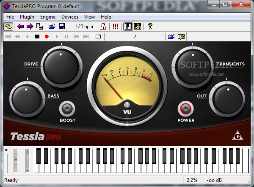Click the purple diamond window icon

[7, 6]
